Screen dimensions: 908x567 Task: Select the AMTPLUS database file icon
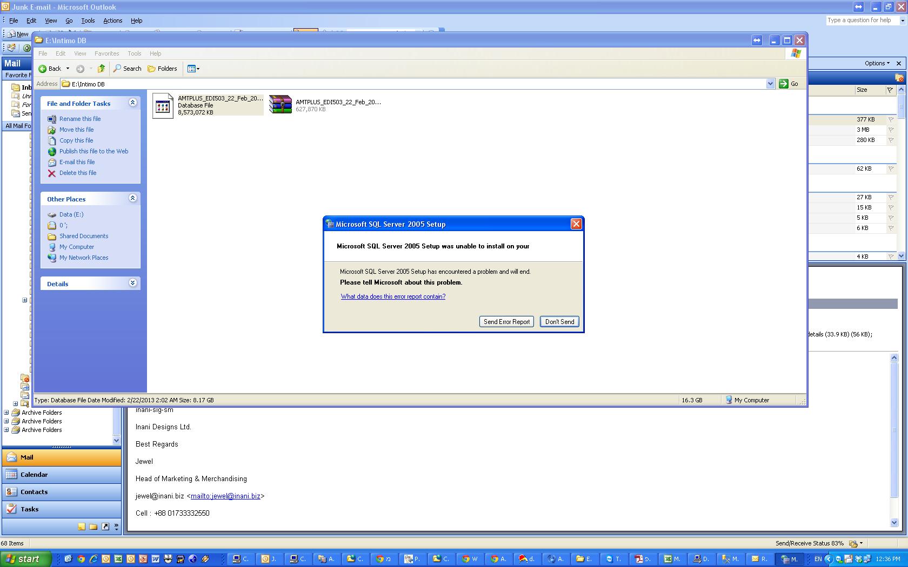tap(163, 105)
